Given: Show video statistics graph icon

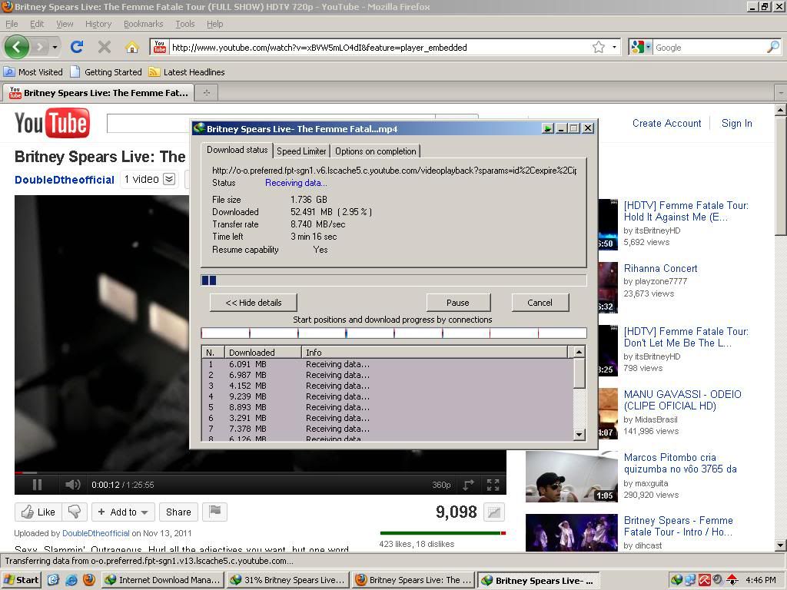Looking at the screenshot, I should coord(494,512).
